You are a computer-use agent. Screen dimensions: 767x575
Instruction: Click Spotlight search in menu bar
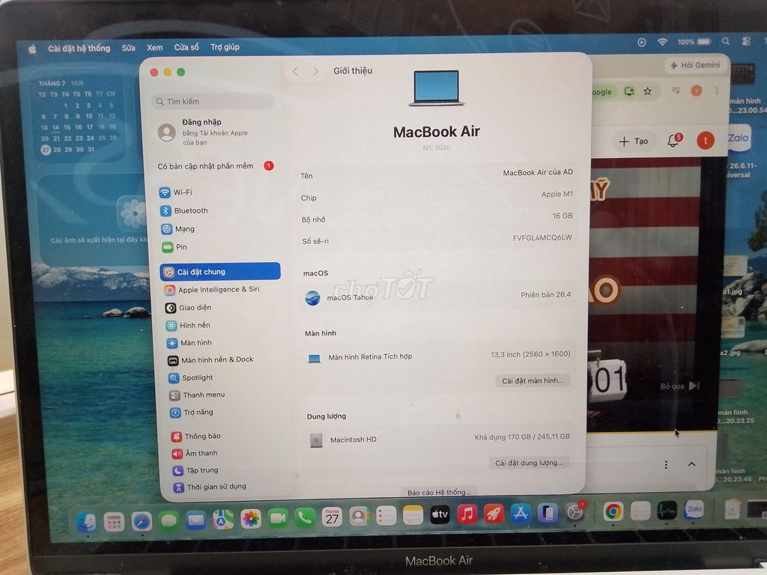pos(726,42)
